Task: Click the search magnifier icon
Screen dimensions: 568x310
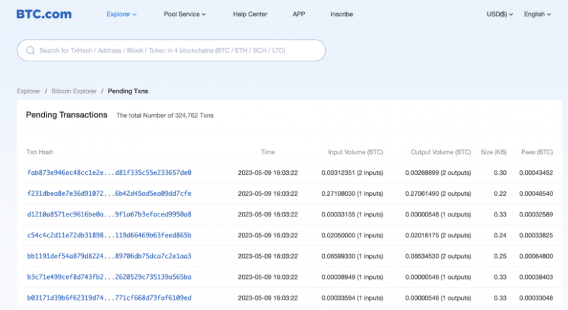Action: coord(30,50)
